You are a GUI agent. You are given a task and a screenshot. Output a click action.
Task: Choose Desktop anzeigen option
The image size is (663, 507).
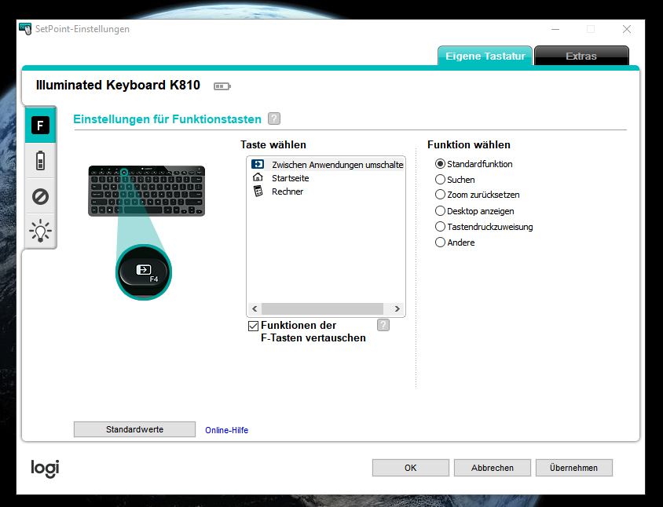tap(440, 211)
